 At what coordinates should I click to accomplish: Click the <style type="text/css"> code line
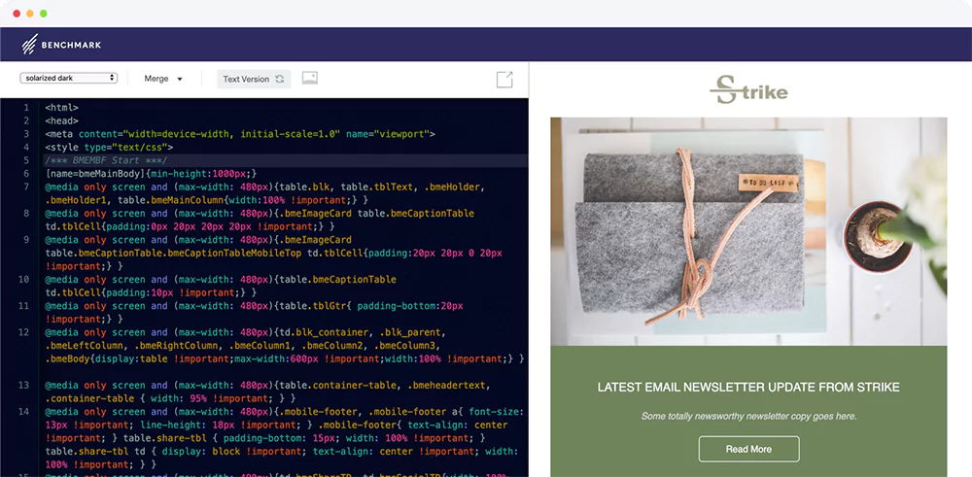(109, 148)
